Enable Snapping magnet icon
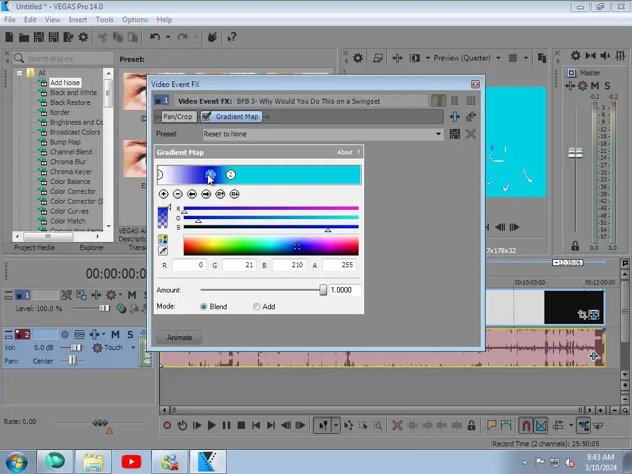This screenshot has height=474, width=632. click(526, 425)
